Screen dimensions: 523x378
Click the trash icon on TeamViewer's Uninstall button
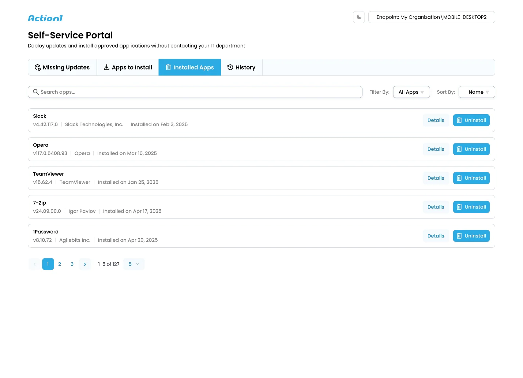[x=459, y=178]
